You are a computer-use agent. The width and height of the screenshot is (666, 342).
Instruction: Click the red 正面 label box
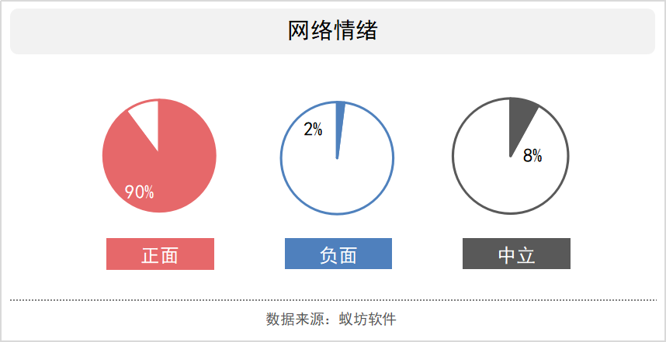coord(160,254)
